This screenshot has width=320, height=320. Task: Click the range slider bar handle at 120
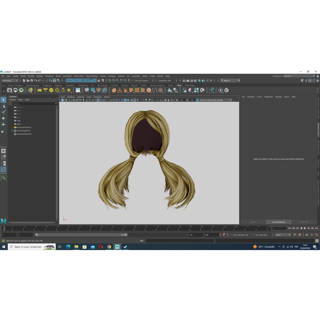click(126, 235)
